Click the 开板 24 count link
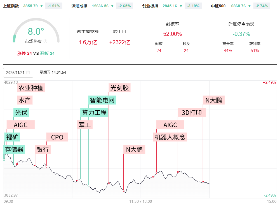This screenshot has width=280, height=212. tap(47, 53)
